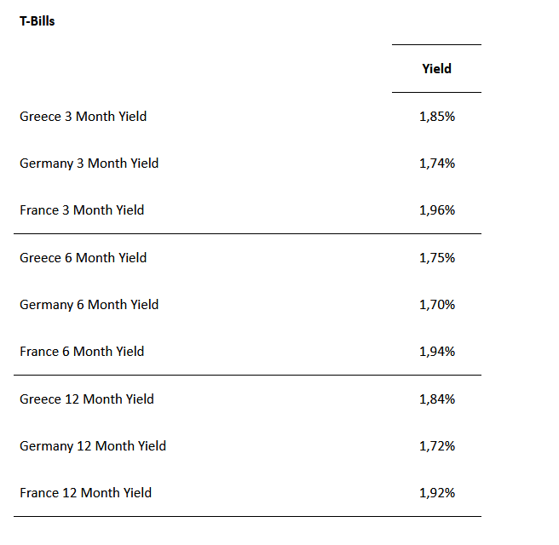Click the Greece 6 Month Yield label
Viewport: 559px width, 545px height.
point(83,258)
